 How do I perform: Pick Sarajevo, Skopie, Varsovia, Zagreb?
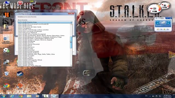[35, 40]
